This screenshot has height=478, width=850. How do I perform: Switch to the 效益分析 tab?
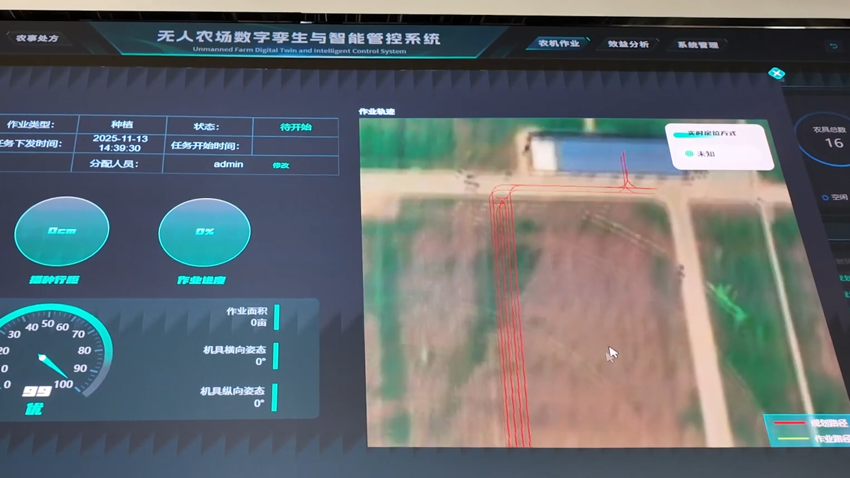(628, 44)
